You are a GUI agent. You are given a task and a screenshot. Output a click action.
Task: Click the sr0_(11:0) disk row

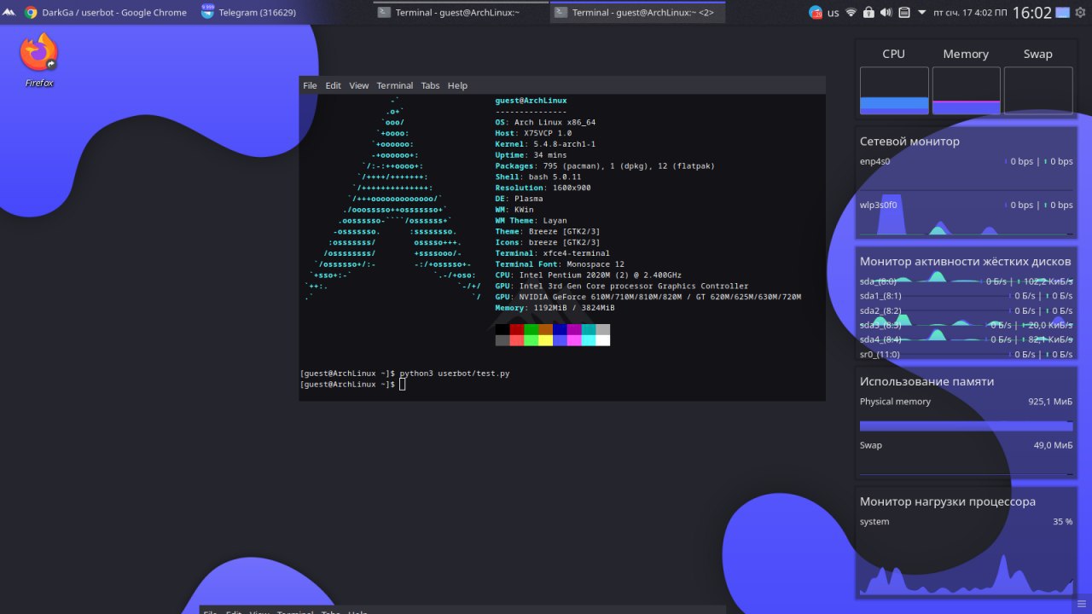[x=966, y=354]
